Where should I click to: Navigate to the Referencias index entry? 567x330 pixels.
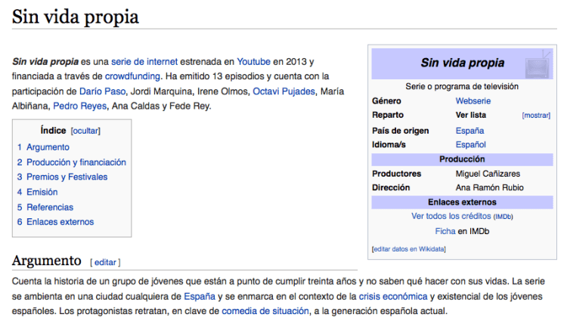pos(50,207)
